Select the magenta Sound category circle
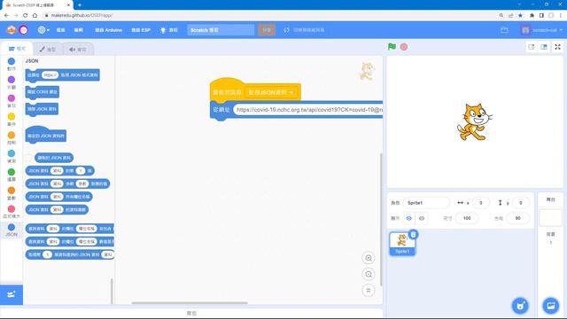This screenshot has height=319, width=567. click(12, 98)
